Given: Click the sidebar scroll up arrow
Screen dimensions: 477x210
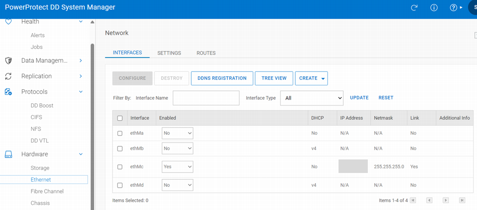Looking at the screenshot, I should pos(93,22).
